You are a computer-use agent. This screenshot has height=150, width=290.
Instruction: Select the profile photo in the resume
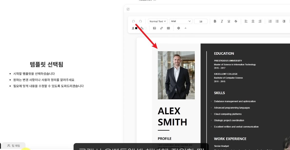click(x=176, y=75)
